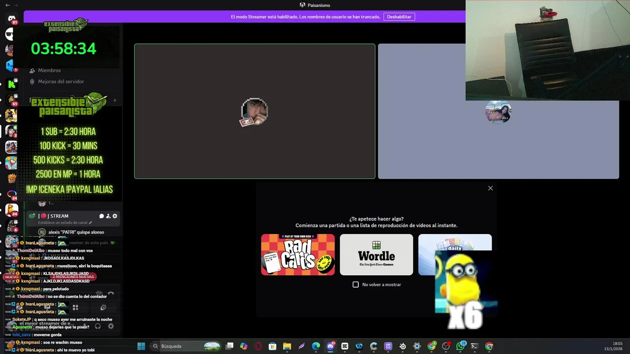
Task: Open the Miembros section
Action: (x=49, y=70)
